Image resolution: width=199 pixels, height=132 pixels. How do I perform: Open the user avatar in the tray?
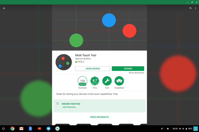pos(195,129)
